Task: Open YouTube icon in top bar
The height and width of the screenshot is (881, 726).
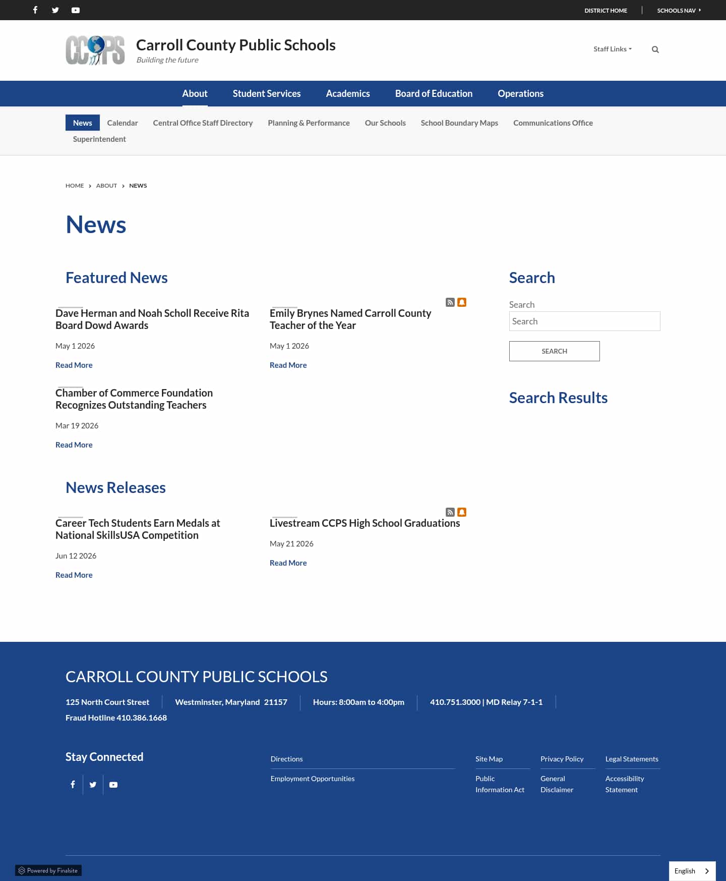Action: [76, 10]
